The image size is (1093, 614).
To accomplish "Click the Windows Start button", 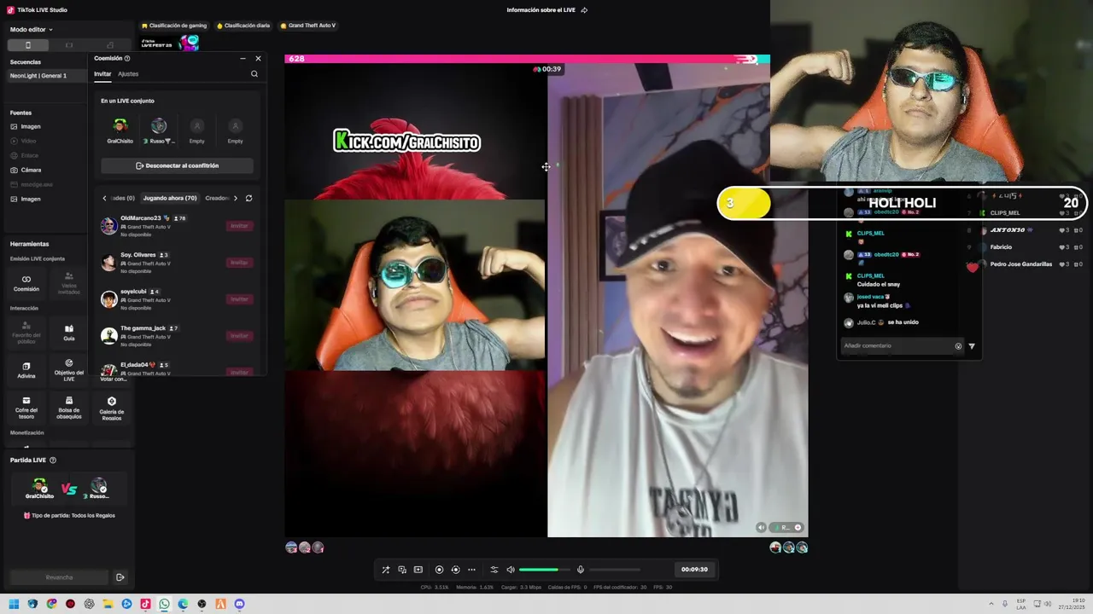I will (14, 604).
